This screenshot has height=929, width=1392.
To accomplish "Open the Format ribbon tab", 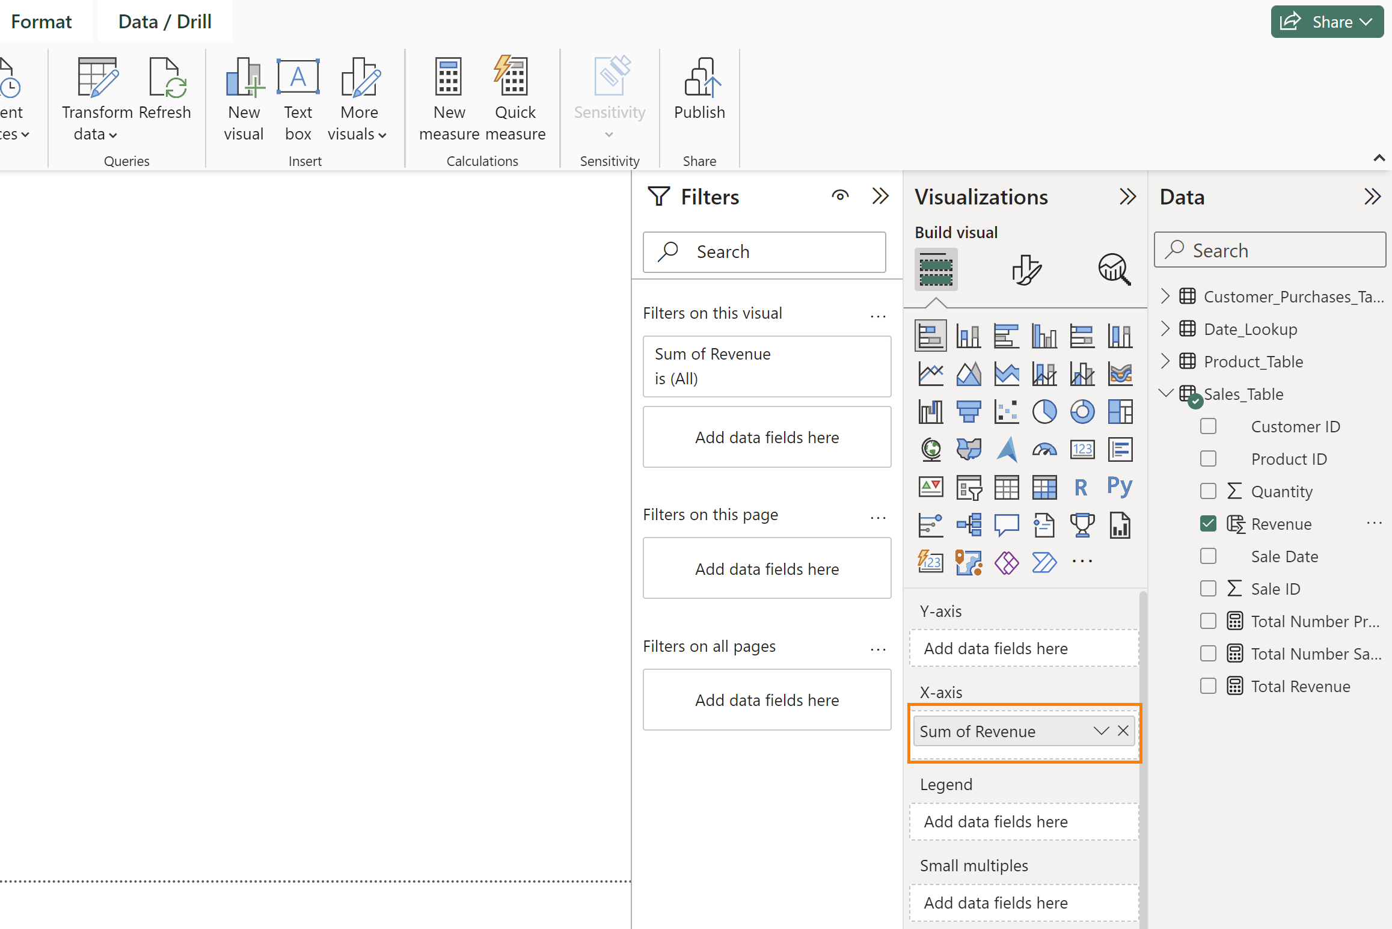I will click(41, 22).
